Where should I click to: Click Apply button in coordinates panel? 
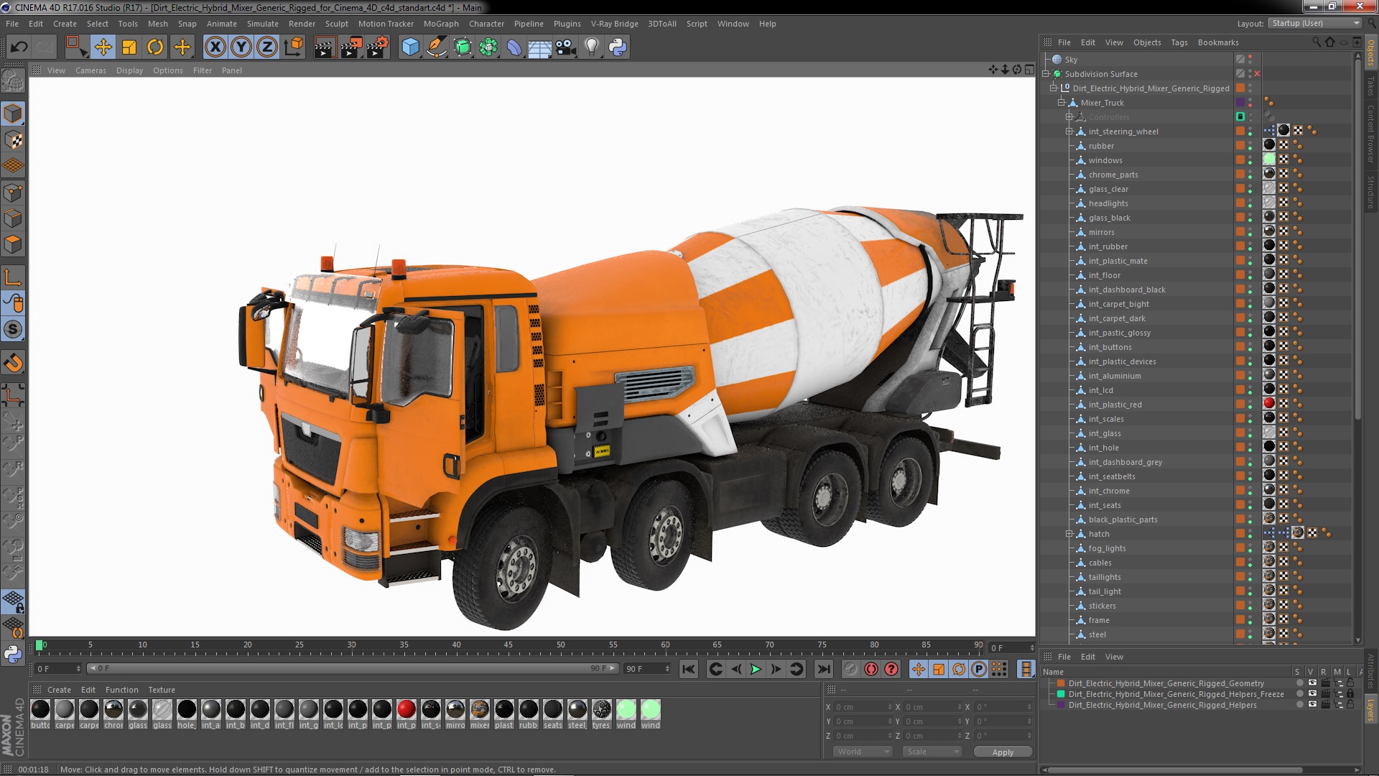(1003, 752)
